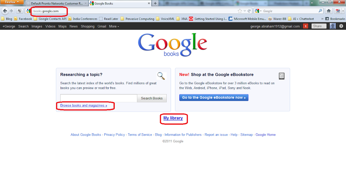Go back with the Back arrow
The height and width of the screenshot is (181, 346).
pyautogui.click(x=5, y=11)
